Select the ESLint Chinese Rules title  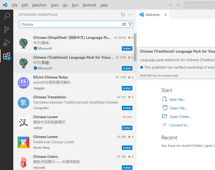50,77
